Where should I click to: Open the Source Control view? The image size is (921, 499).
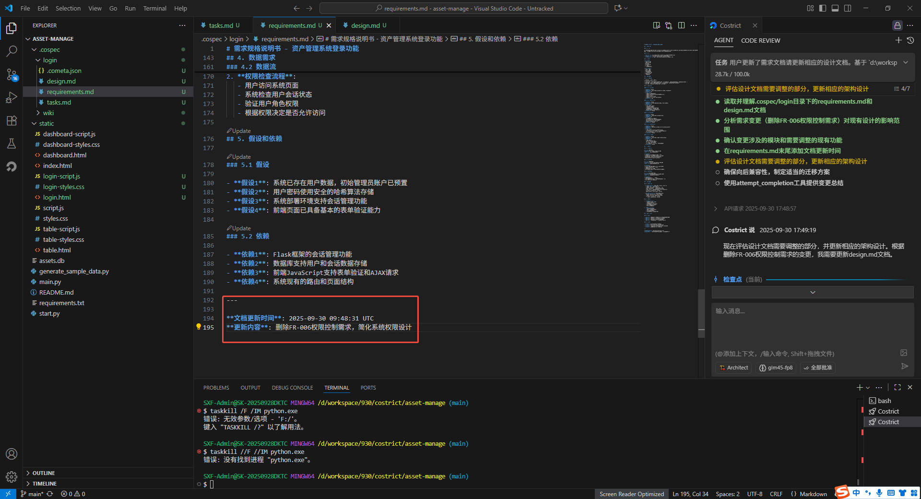tap(12, 74)
